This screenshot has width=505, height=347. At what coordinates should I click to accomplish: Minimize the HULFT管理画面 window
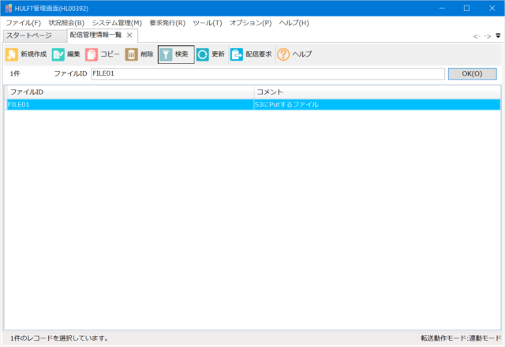click(442, 9)
